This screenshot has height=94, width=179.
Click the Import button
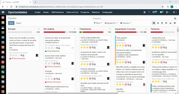tap(19, 23)
